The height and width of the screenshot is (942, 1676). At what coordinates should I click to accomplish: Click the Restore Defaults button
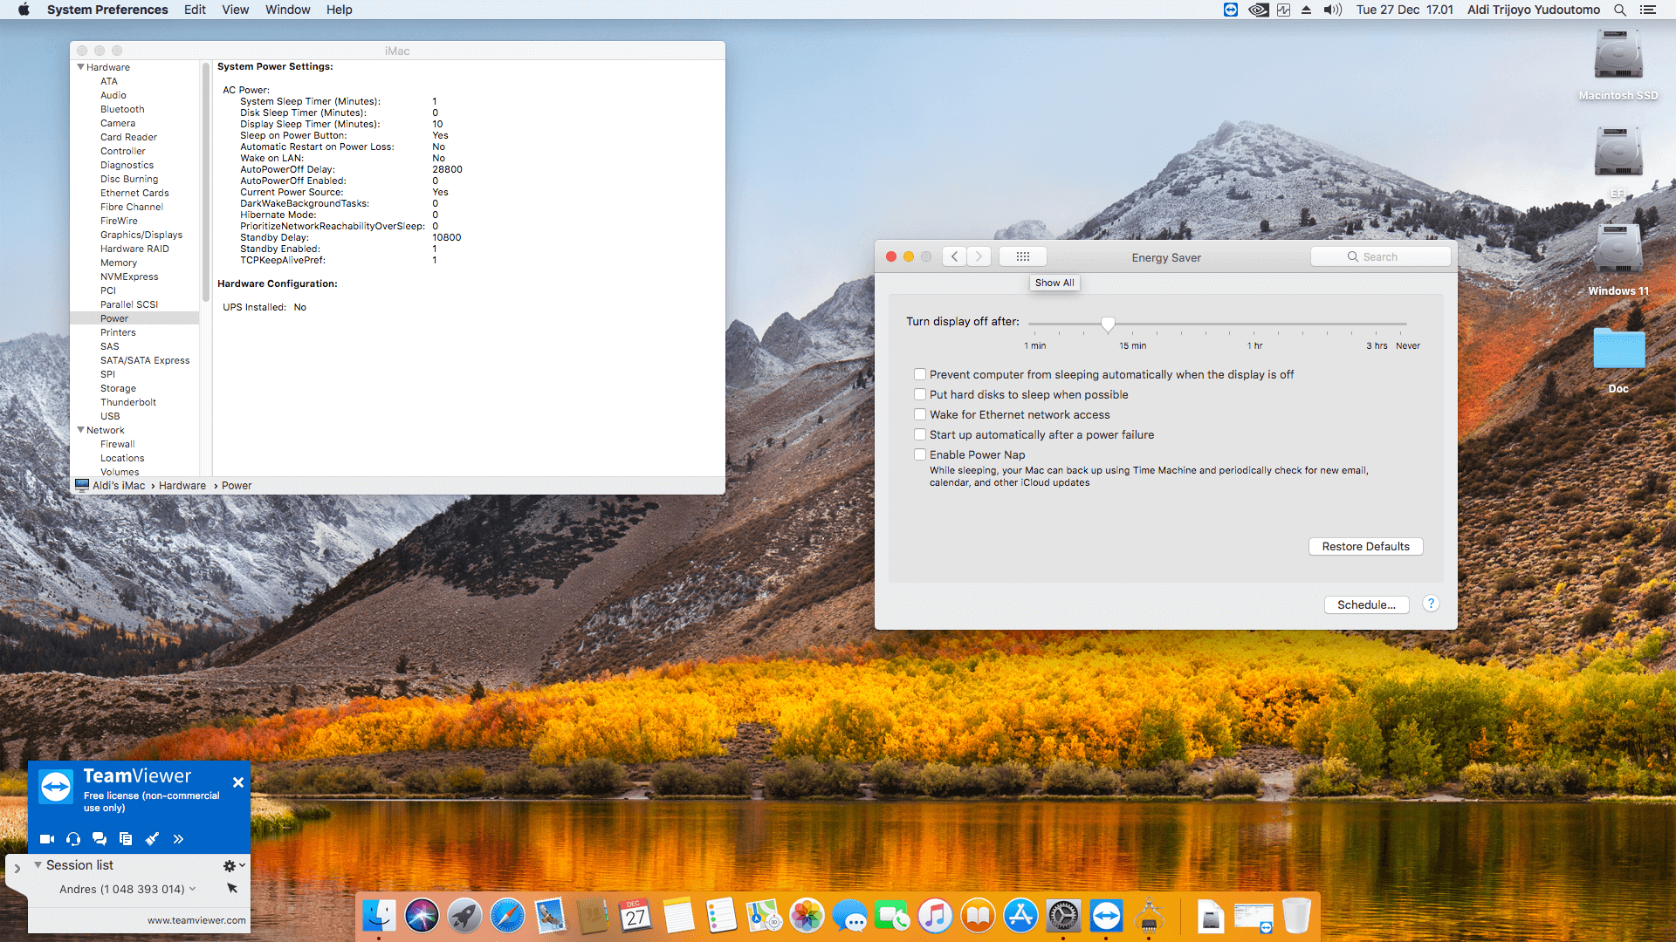click(1365, 546)
